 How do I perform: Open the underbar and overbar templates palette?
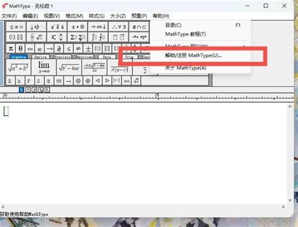click(119, 37)
